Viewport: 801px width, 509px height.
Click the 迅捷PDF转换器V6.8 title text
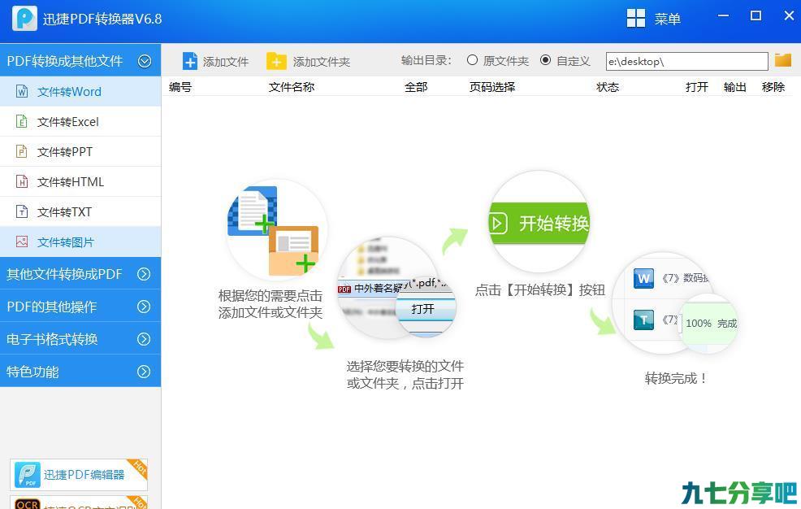[x=102, y=19]
